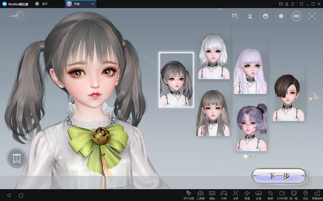The image size is (323, 201).
Task: Toggle the eye visibility icon
Action: tap(297, 16)
